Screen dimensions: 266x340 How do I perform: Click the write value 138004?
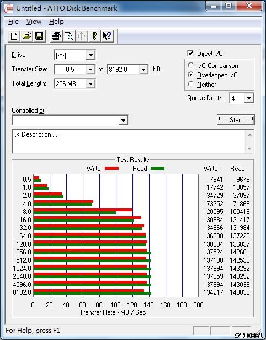tap(213, 244)
